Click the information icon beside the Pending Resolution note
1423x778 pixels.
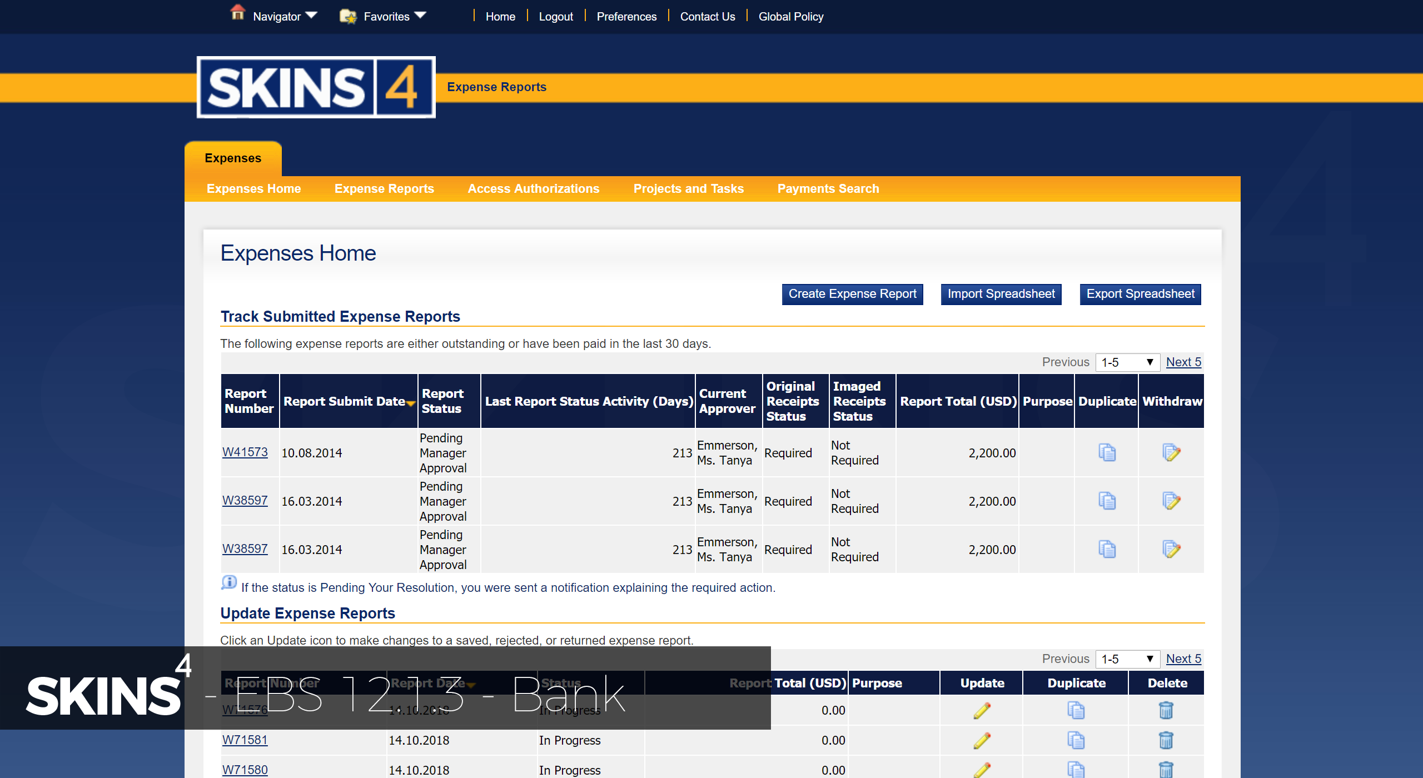click(x=229, y=582)
